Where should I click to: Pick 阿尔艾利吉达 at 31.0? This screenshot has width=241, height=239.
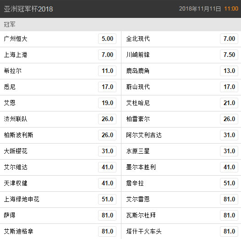(x=229, y=135)
